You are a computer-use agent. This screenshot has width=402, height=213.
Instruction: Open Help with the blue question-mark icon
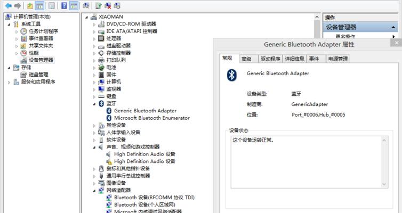pos(64,6)
